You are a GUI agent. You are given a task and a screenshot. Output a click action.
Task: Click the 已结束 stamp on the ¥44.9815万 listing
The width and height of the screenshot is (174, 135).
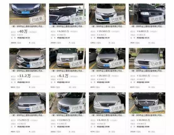[x=157, y=108]
